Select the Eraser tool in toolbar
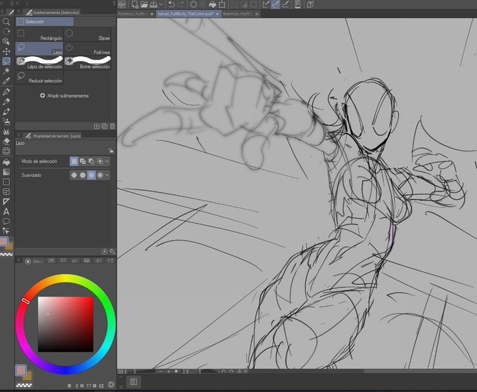The width and height of the screenshot is (477, 392). (6, 142)
